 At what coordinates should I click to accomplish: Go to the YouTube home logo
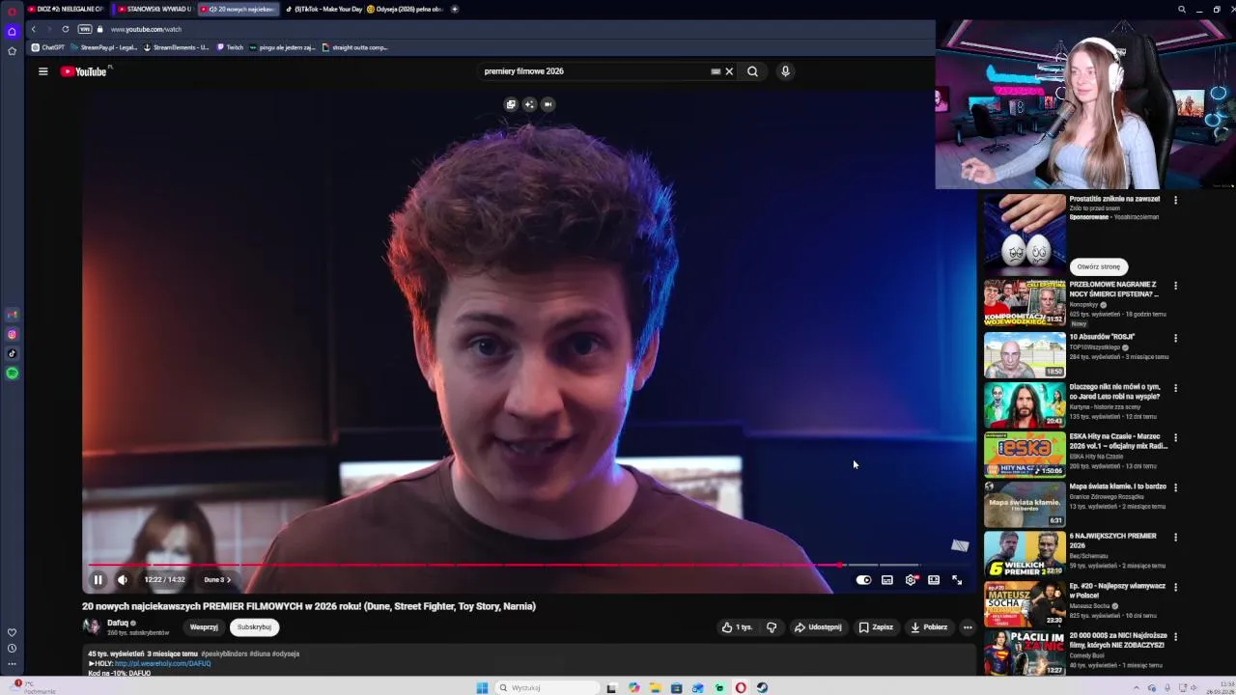click(85, 71)
